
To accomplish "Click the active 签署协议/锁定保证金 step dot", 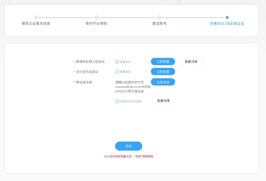I will [x=227, y=17].
